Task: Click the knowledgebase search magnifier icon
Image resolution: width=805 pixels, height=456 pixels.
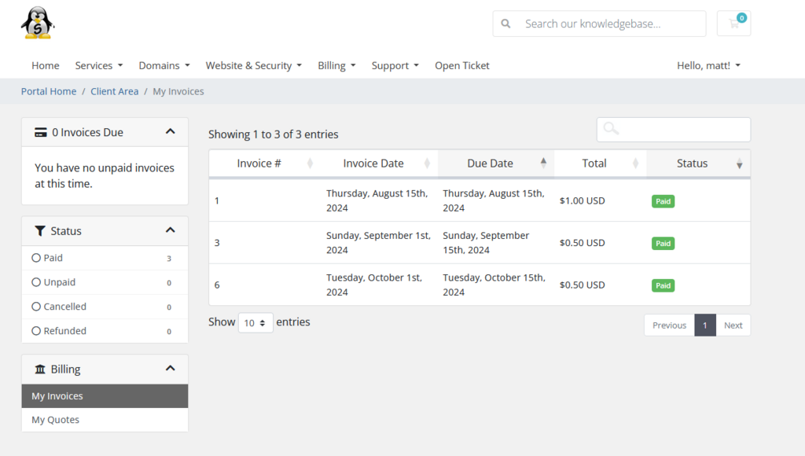Action: [506, 24]
